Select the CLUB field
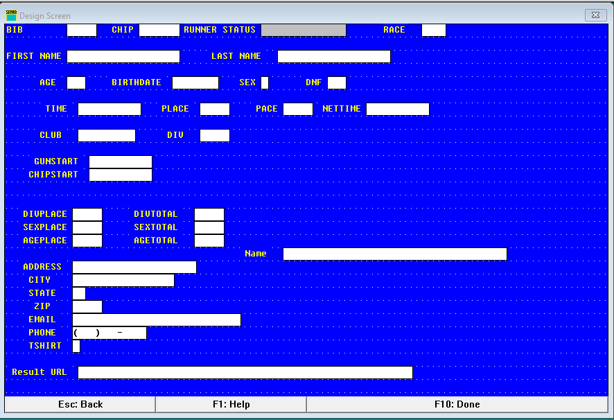This screenshot has height=420, width=614. (107, 135)
